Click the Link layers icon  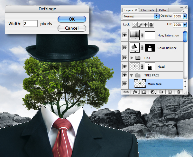pos(126,92)
